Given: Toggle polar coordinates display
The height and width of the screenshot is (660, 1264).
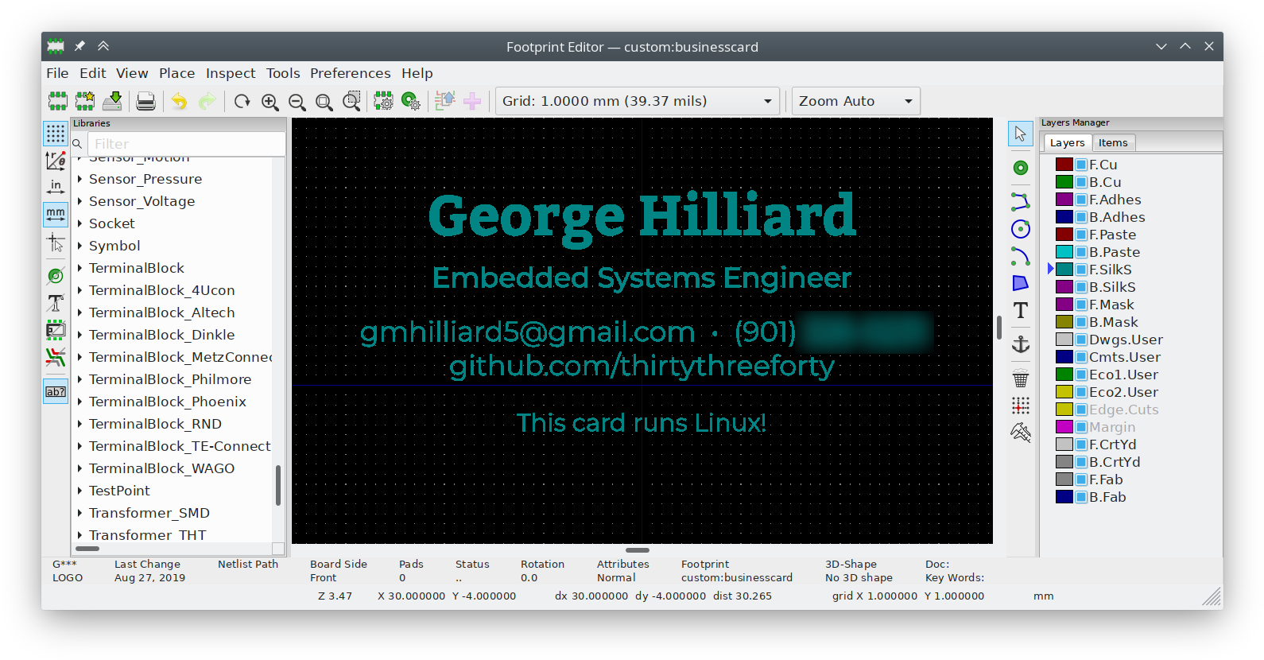Looking at the screenshot, I should tap(56, 161).
